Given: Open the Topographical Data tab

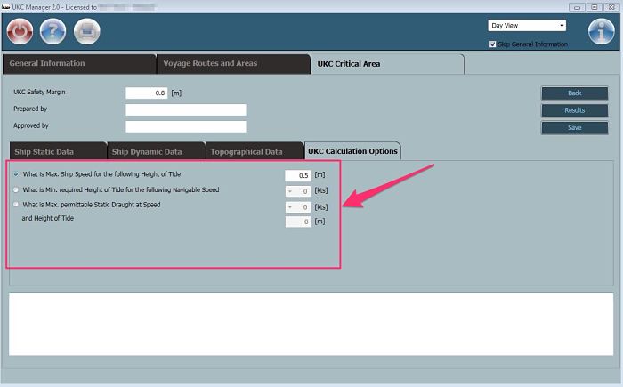Looking at the screenshot, I should pos(252,151).
